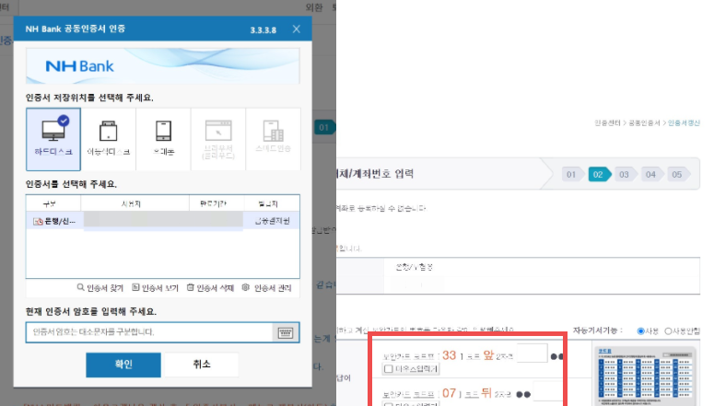Click the 인증서 보기 link text
This screenshot has width=714, height=406.
pos(159,287)
